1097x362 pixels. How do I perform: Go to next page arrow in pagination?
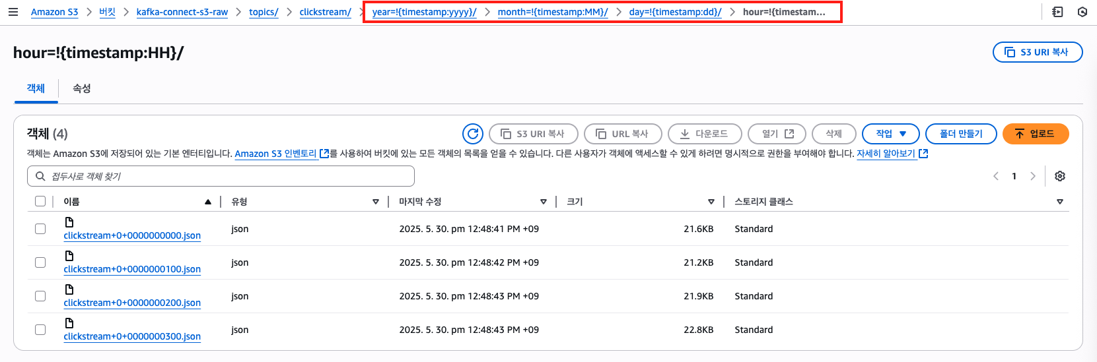click(x=1033, y=176)
